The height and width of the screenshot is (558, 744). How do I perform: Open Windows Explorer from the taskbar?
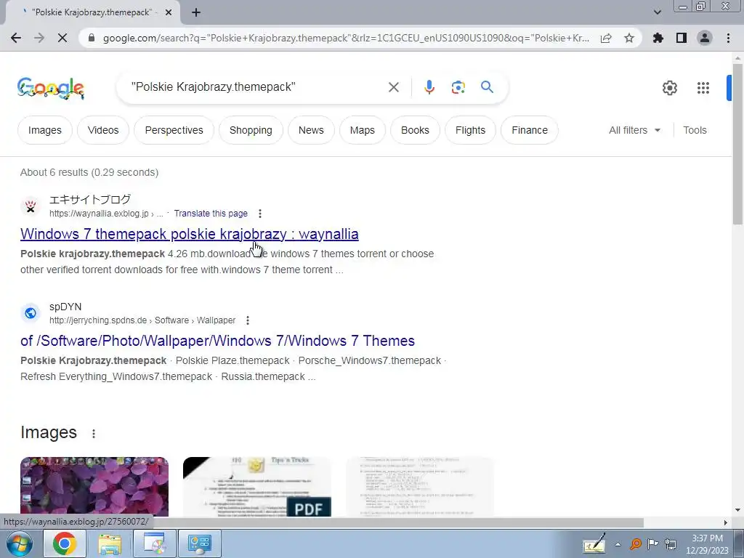tap(110, 543)
